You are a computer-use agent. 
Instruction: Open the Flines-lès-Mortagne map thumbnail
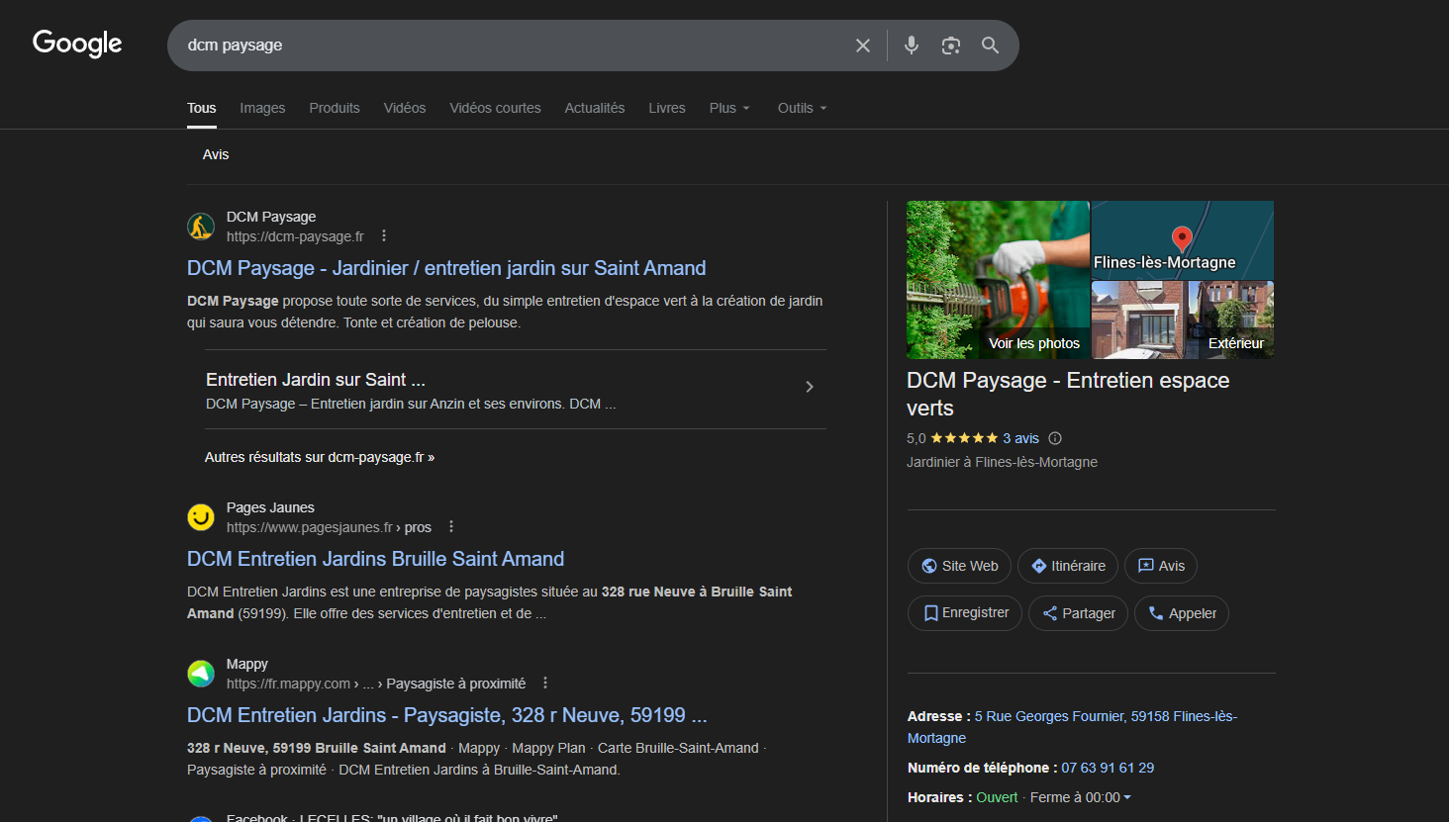click(x=1182, y=240)
